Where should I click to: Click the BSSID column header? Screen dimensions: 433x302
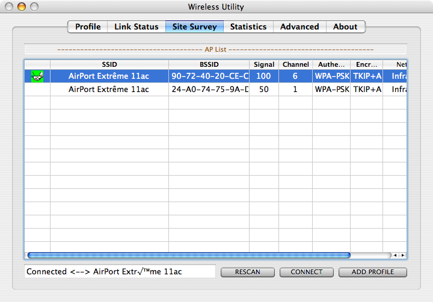[x=209, y=64]
